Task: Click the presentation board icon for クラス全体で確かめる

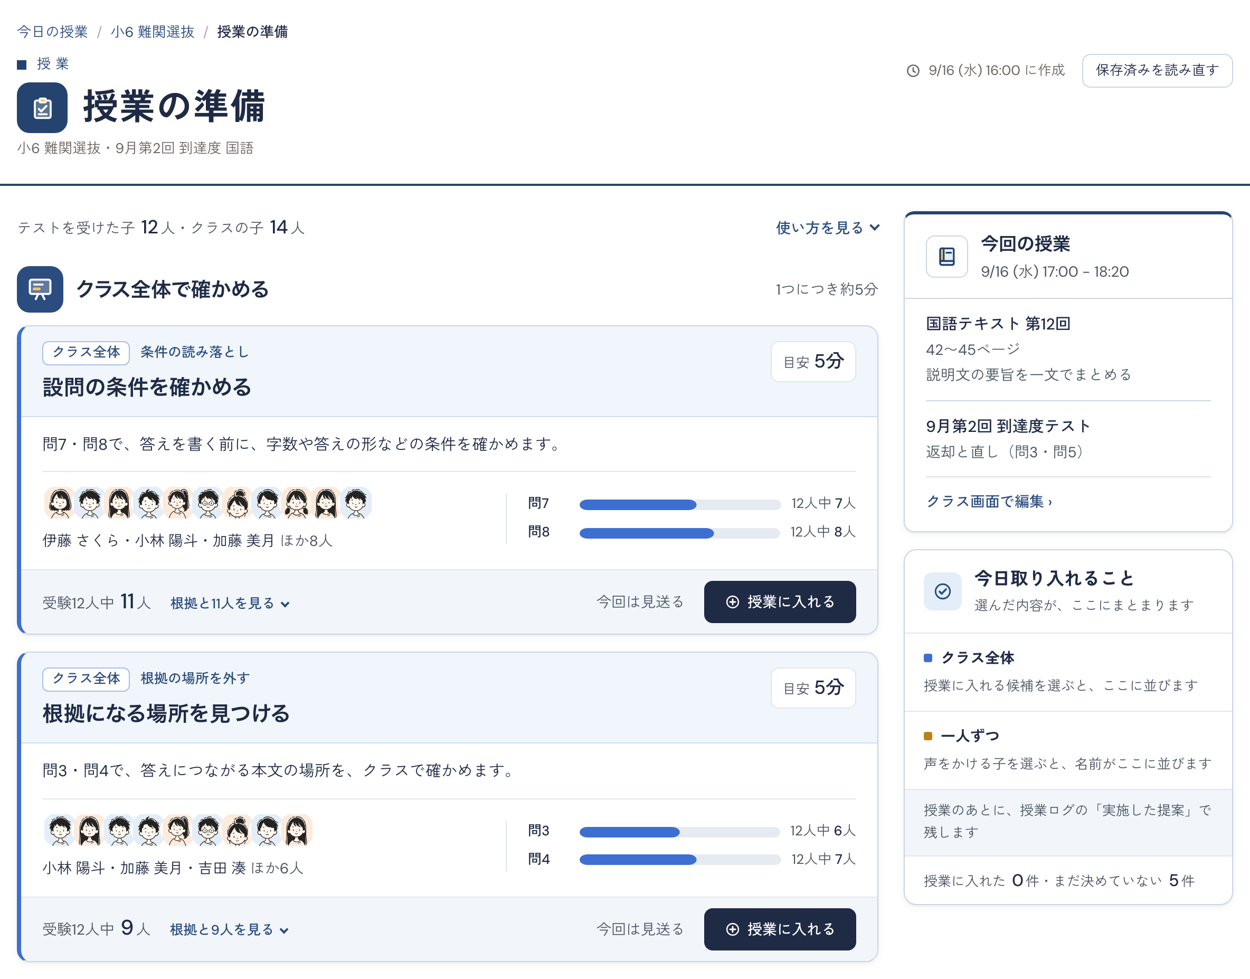Action: click(40, 289)
